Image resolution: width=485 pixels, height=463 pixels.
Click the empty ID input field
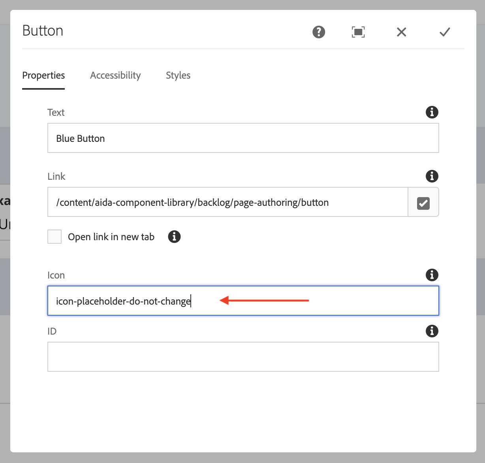(243, 357)
